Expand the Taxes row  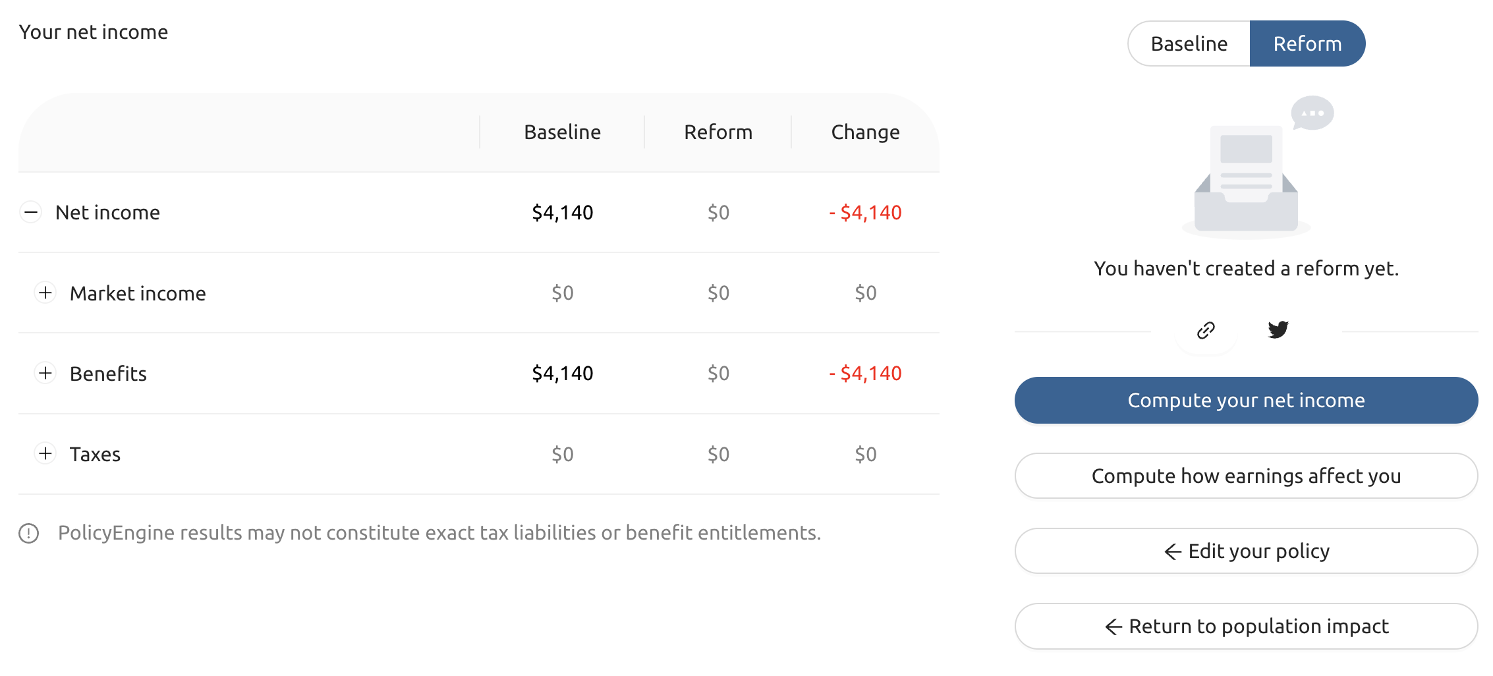tap(45, 453)
